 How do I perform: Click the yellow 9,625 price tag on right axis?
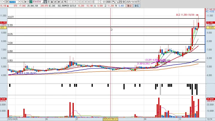coord(211,28)
